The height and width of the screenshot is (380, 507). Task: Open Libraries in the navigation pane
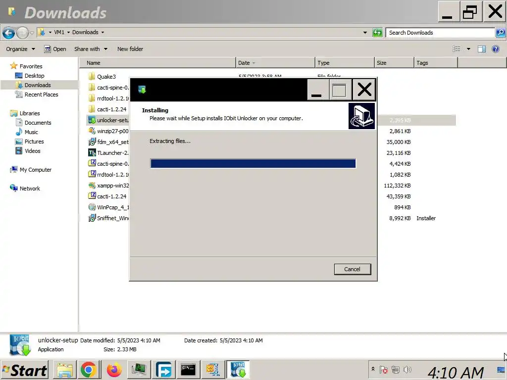click(x=30, y=113)
